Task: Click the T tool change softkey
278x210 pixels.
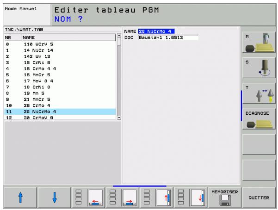Action: click(x=259, y=93)
